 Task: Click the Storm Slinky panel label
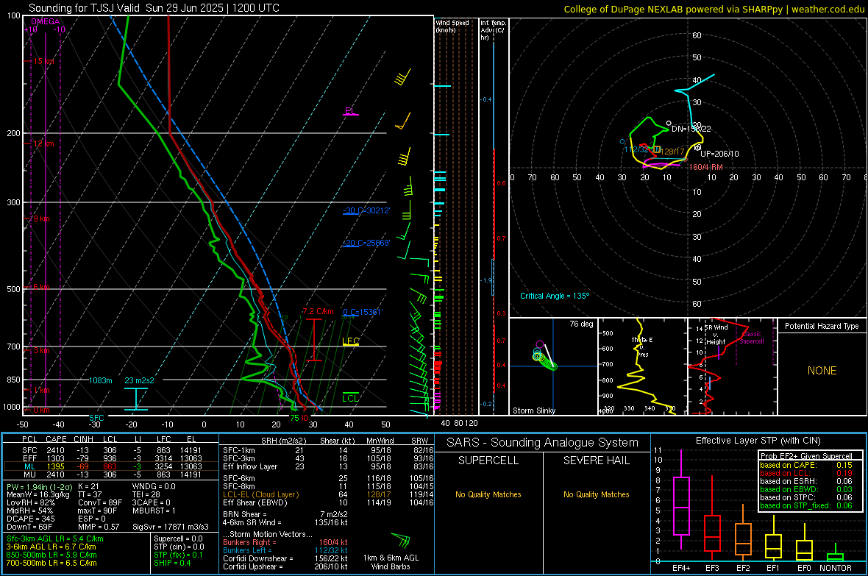533,410
